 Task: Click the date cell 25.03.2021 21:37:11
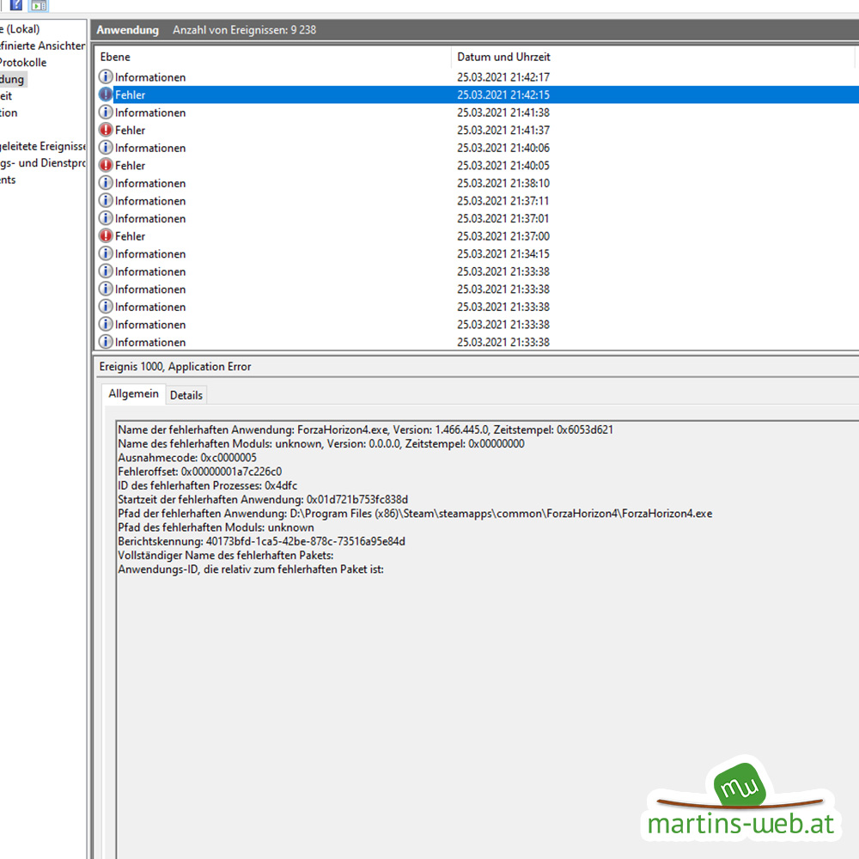point(503,201)
